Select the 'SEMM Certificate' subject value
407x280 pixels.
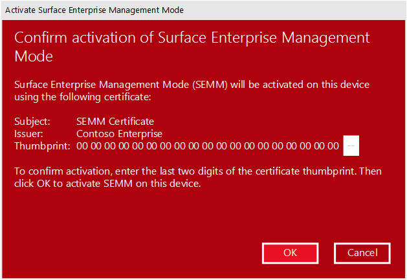[x=115, y=121]
